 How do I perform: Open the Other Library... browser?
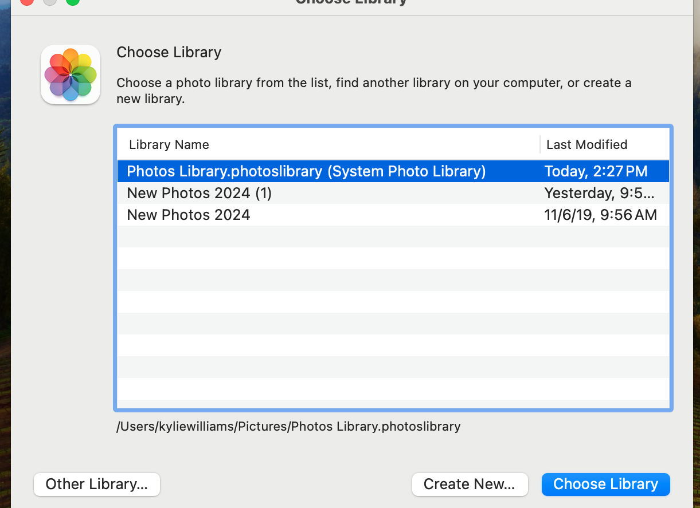(x=97, y=484)
